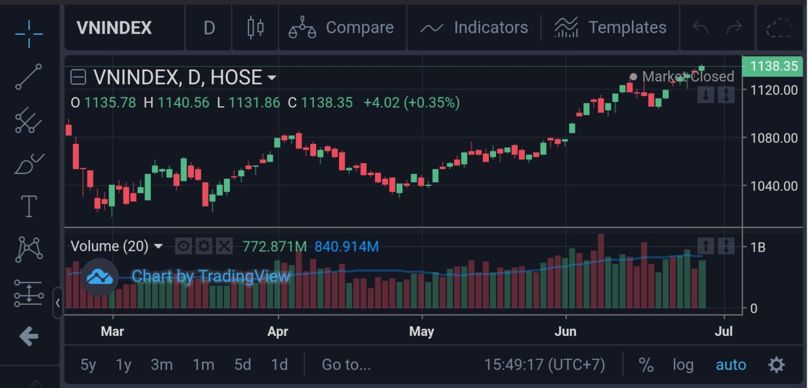
Task: Open timezone menu 15:49:17 (UTC+7)
Action: click(544, 364)
